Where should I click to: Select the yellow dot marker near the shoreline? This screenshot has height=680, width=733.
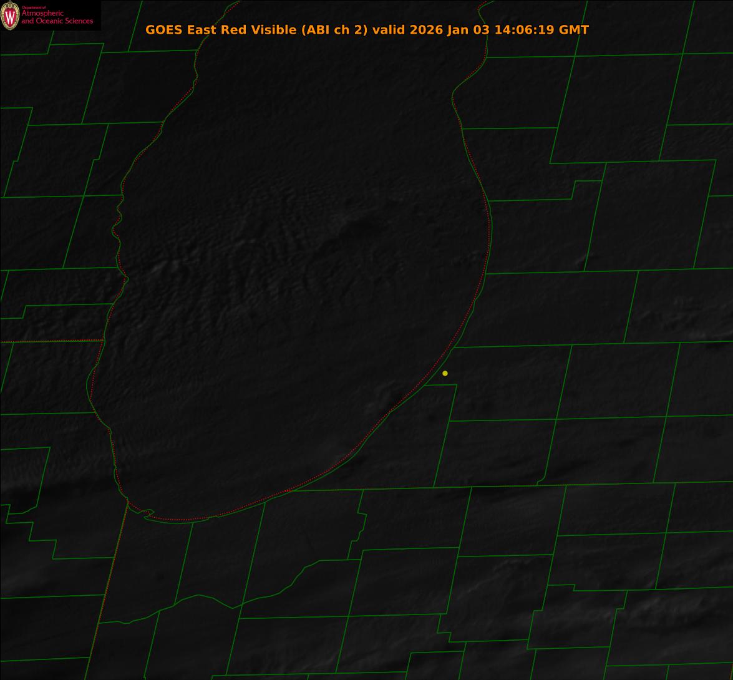point(445,373)
